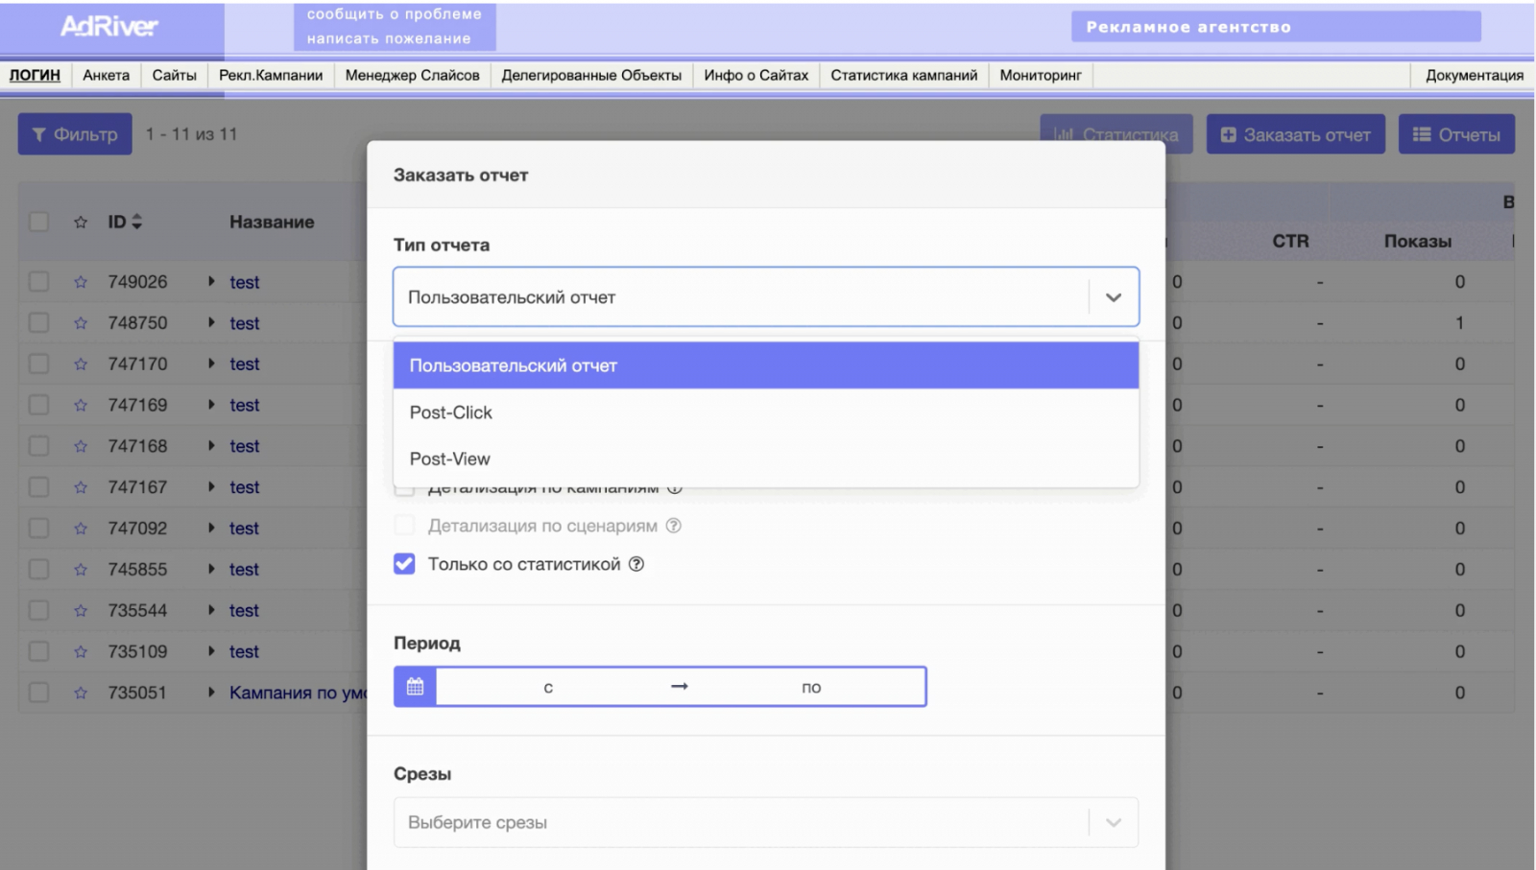Image resolution: width=1536 pixels, height=870 pixels.
Task: Star campaign 735544 as favorite
Action: 81,610
